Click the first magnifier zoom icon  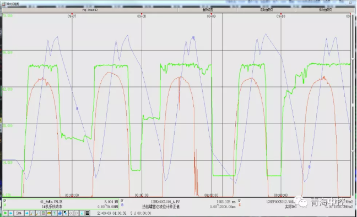point(32,213)
